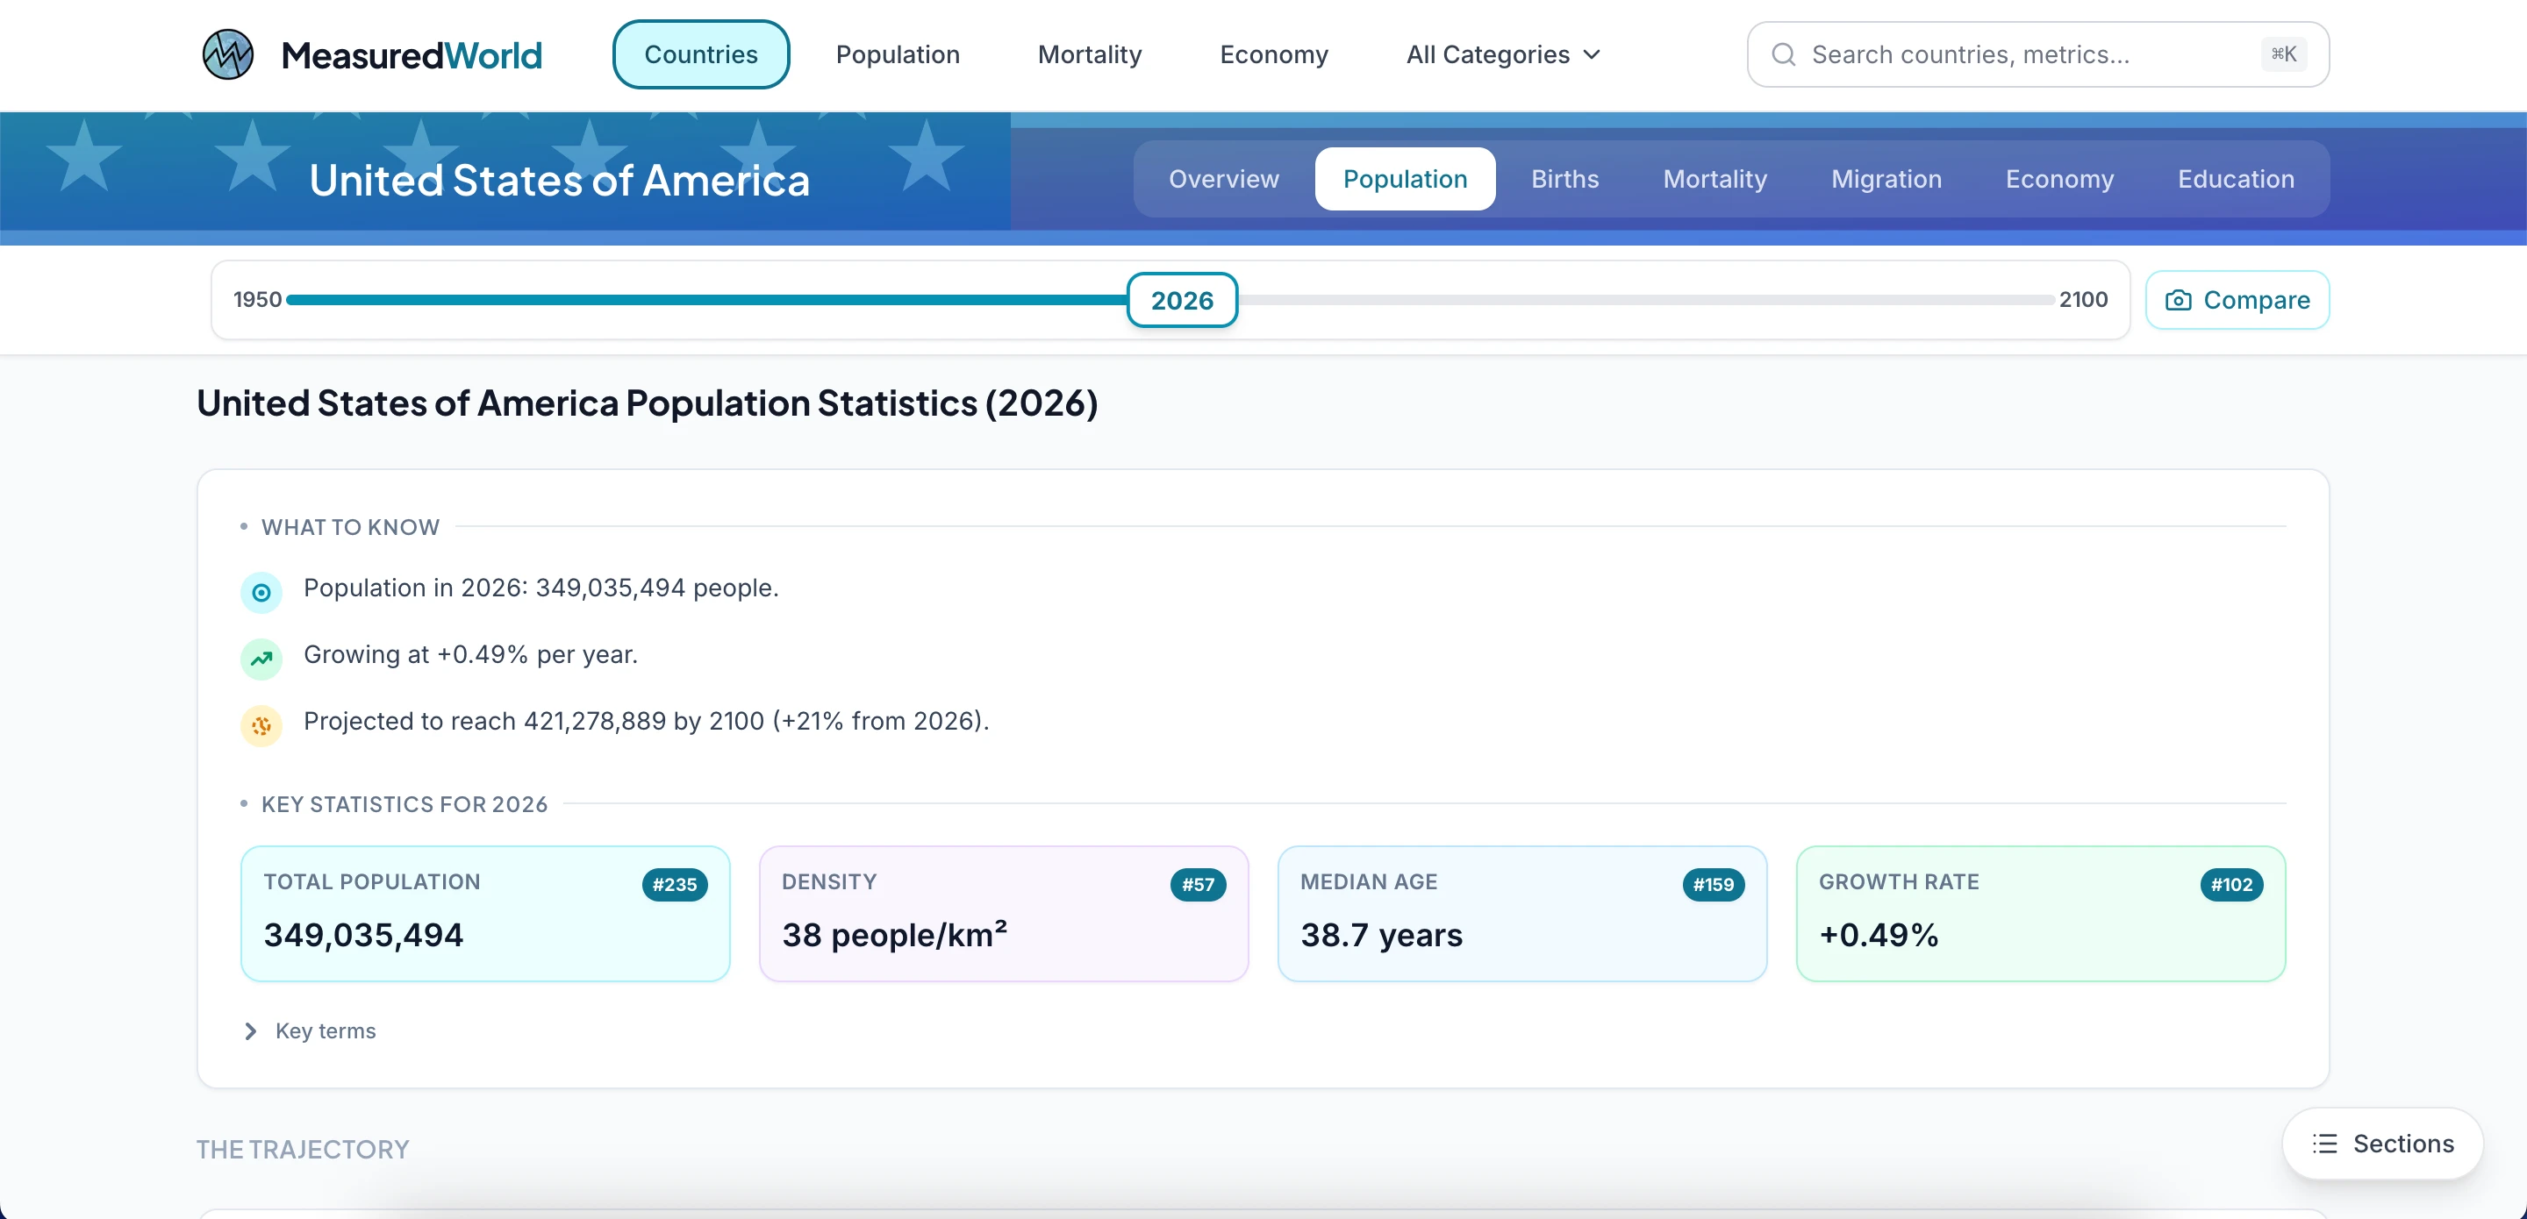Click the Countries navigation button
The width and height of the screenshot is (2527, 1219).
[x=700, y=55]
